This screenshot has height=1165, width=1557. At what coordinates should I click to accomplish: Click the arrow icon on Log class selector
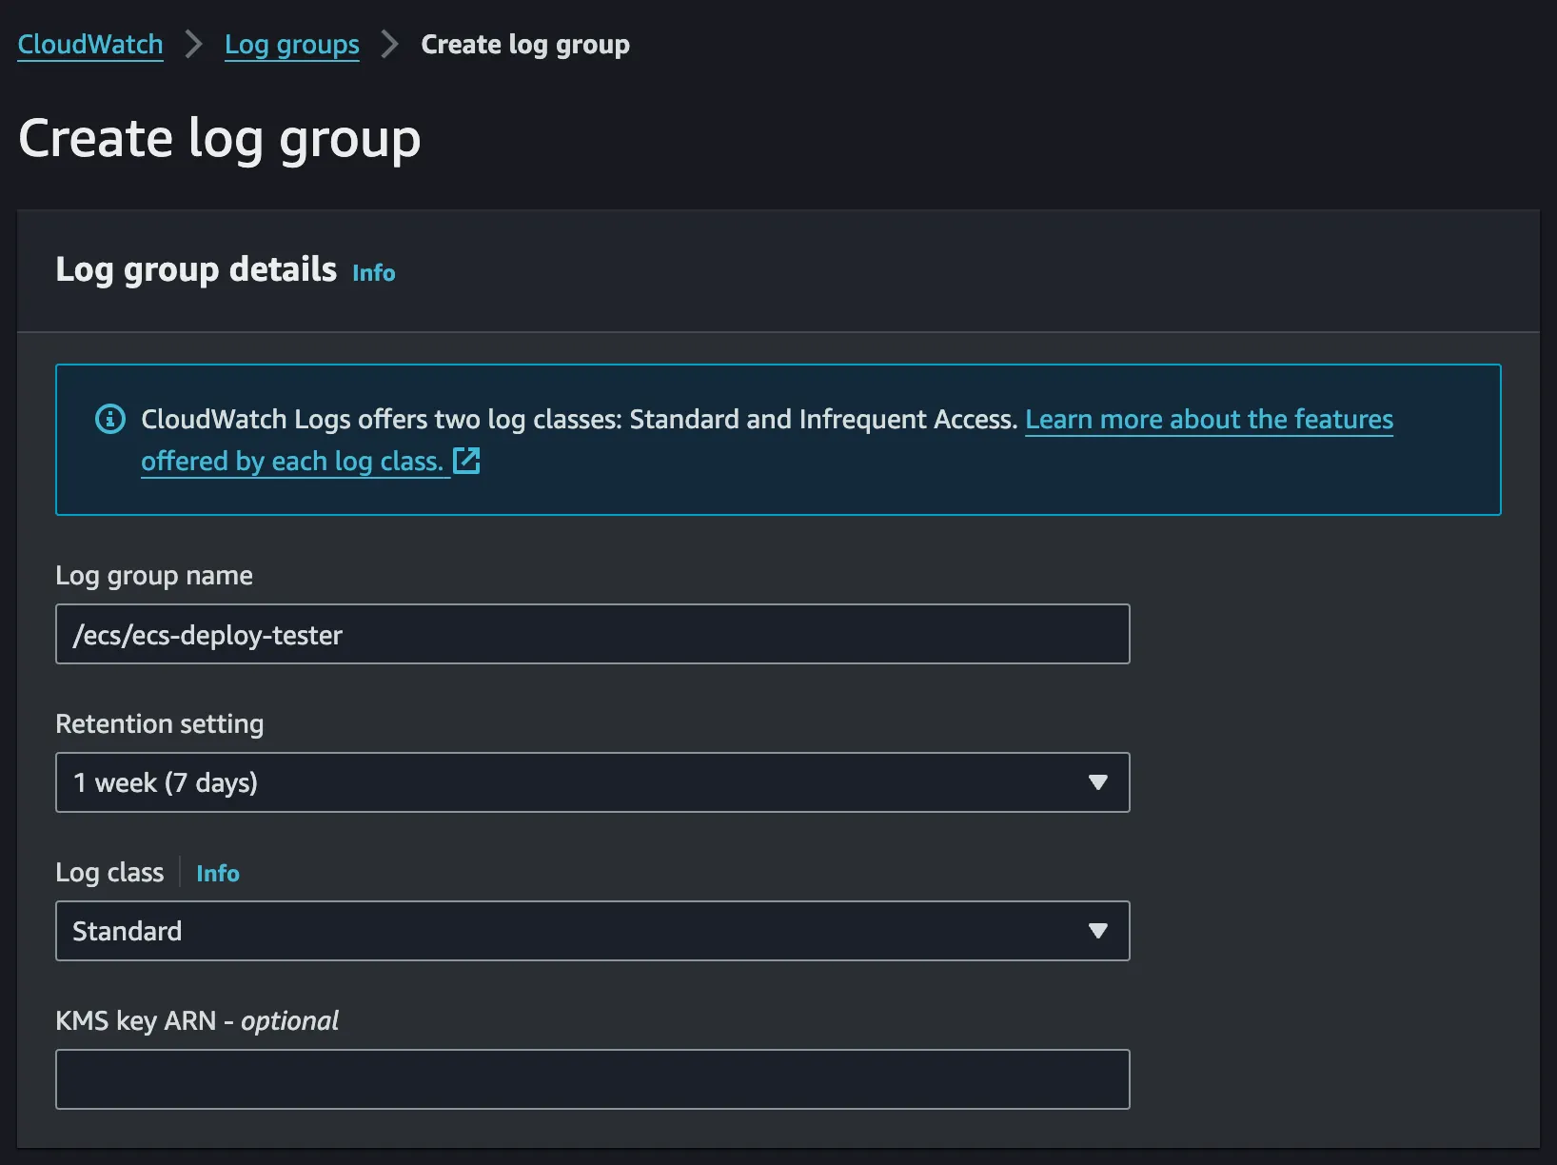[1097, 931]
